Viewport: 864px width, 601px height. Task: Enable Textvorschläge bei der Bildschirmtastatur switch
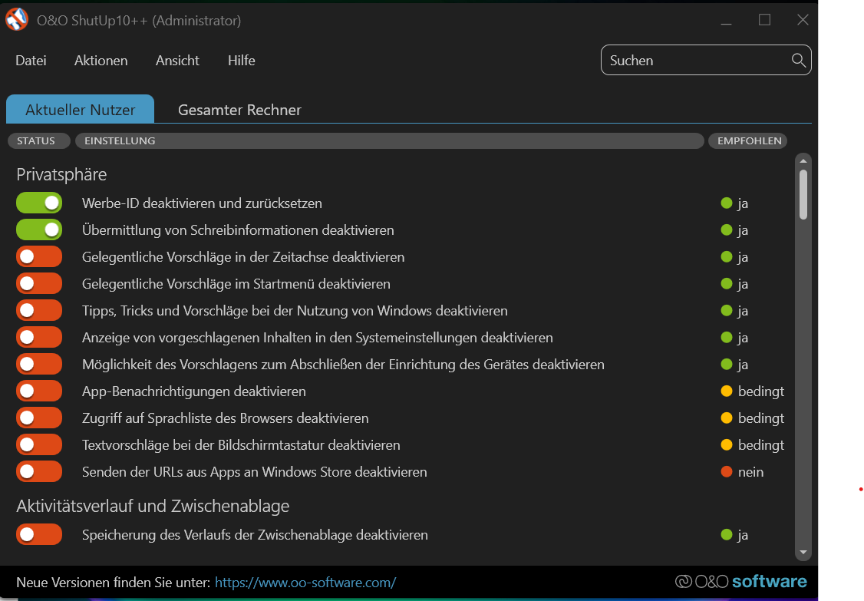[x=39, y=445]
